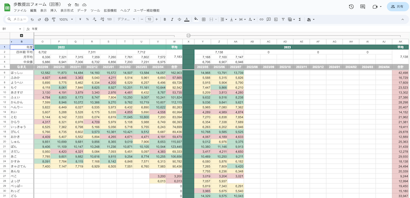The image size is (410, 198).
Task: Open more number formats (123)
Action: [x=109, y=19]
